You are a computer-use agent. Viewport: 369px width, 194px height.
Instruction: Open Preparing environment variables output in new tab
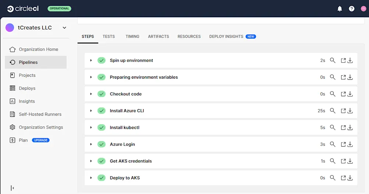coord(343,77)
